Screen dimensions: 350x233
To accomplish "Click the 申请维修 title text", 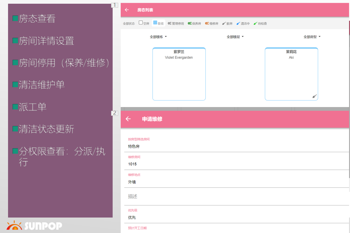I will 152,119.
